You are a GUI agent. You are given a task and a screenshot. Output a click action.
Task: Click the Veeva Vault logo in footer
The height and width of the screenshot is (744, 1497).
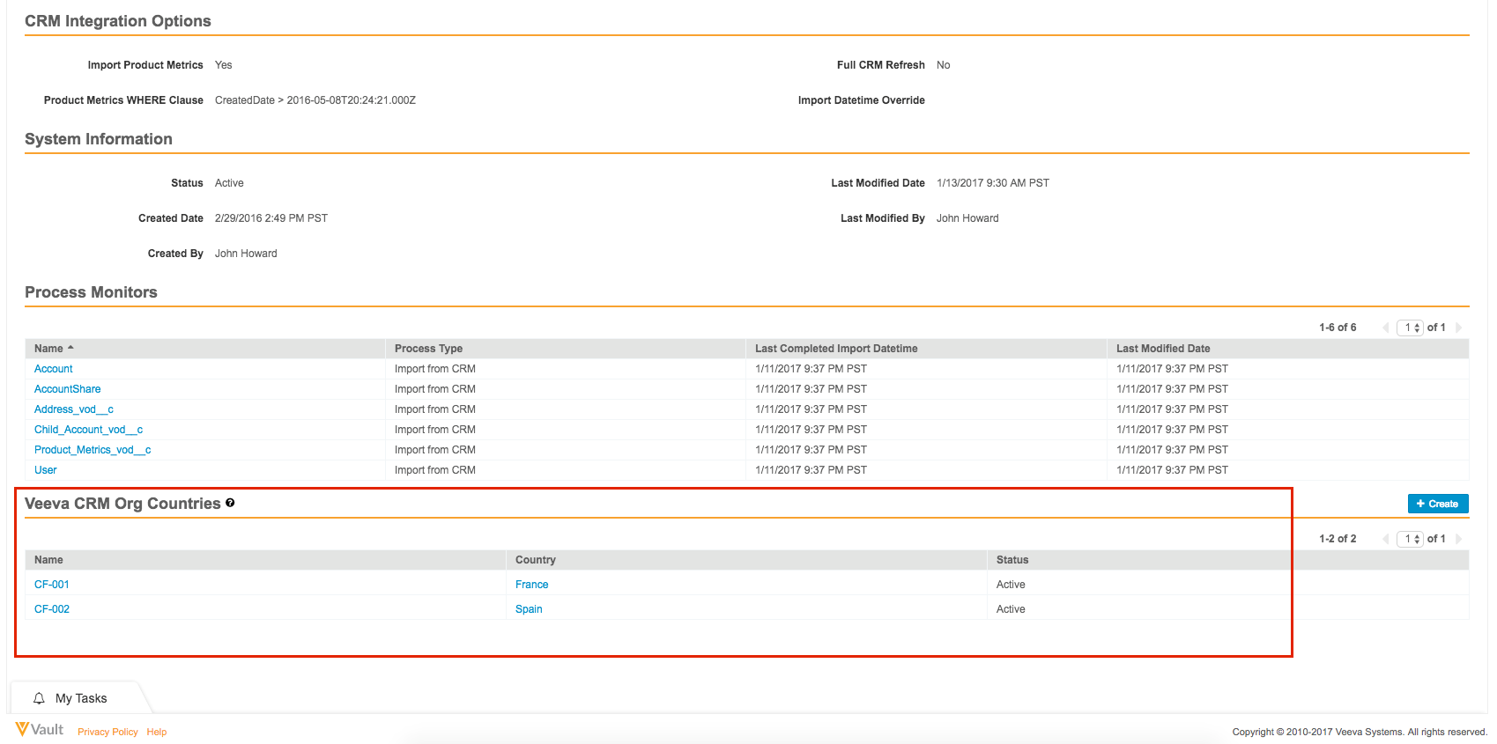point(40,730)
